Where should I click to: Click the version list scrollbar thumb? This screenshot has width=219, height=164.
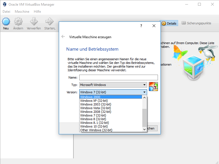click(x=144, y=118)
